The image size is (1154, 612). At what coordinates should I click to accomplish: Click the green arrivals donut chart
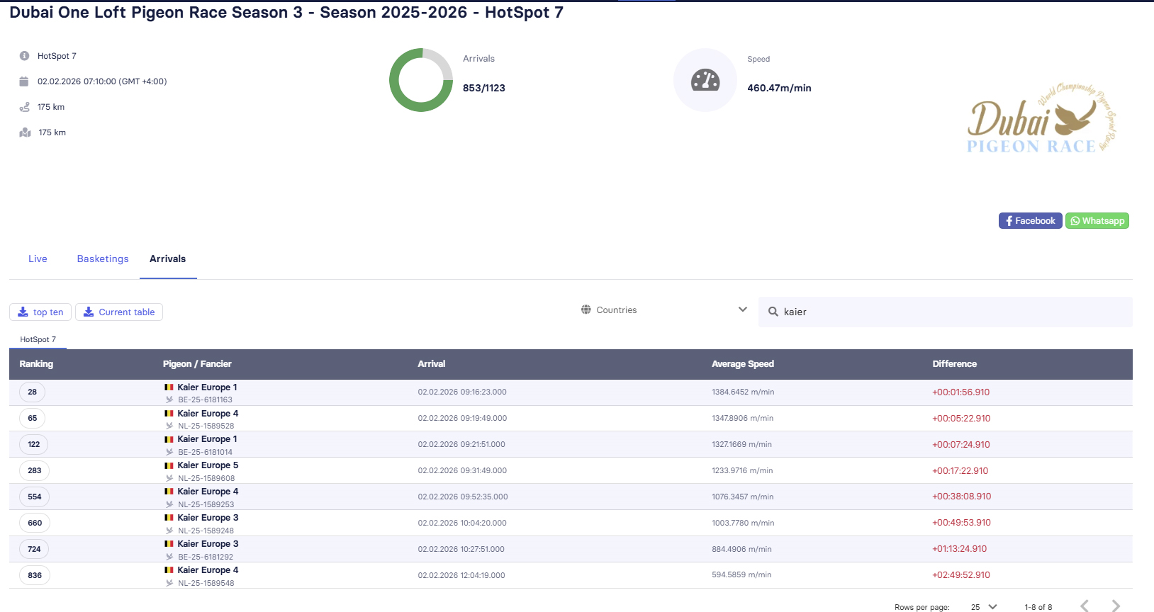tap(421, 80)
